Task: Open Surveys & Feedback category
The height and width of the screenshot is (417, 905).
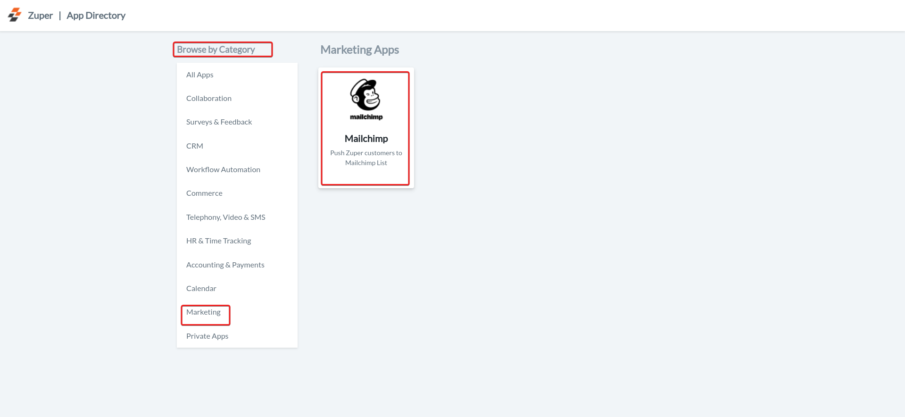Action: pyautogui.click(x=219, y=122)
